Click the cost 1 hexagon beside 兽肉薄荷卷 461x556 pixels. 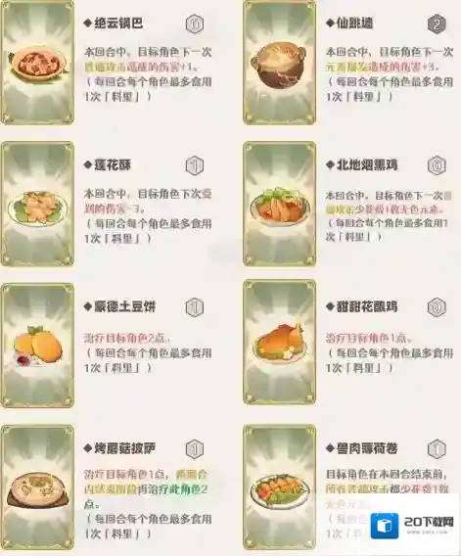tap(437, 449)
